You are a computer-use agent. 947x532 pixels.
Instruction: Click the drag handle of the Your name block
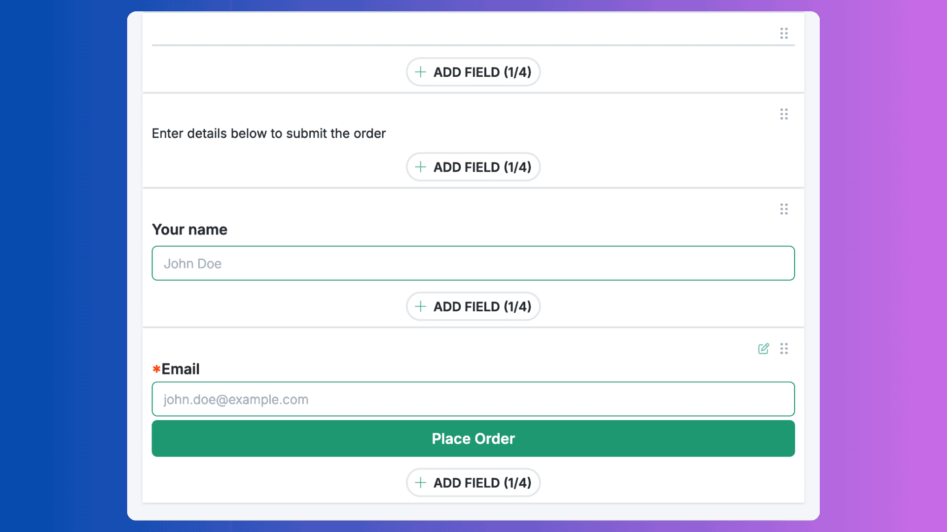tap(784, 209)
